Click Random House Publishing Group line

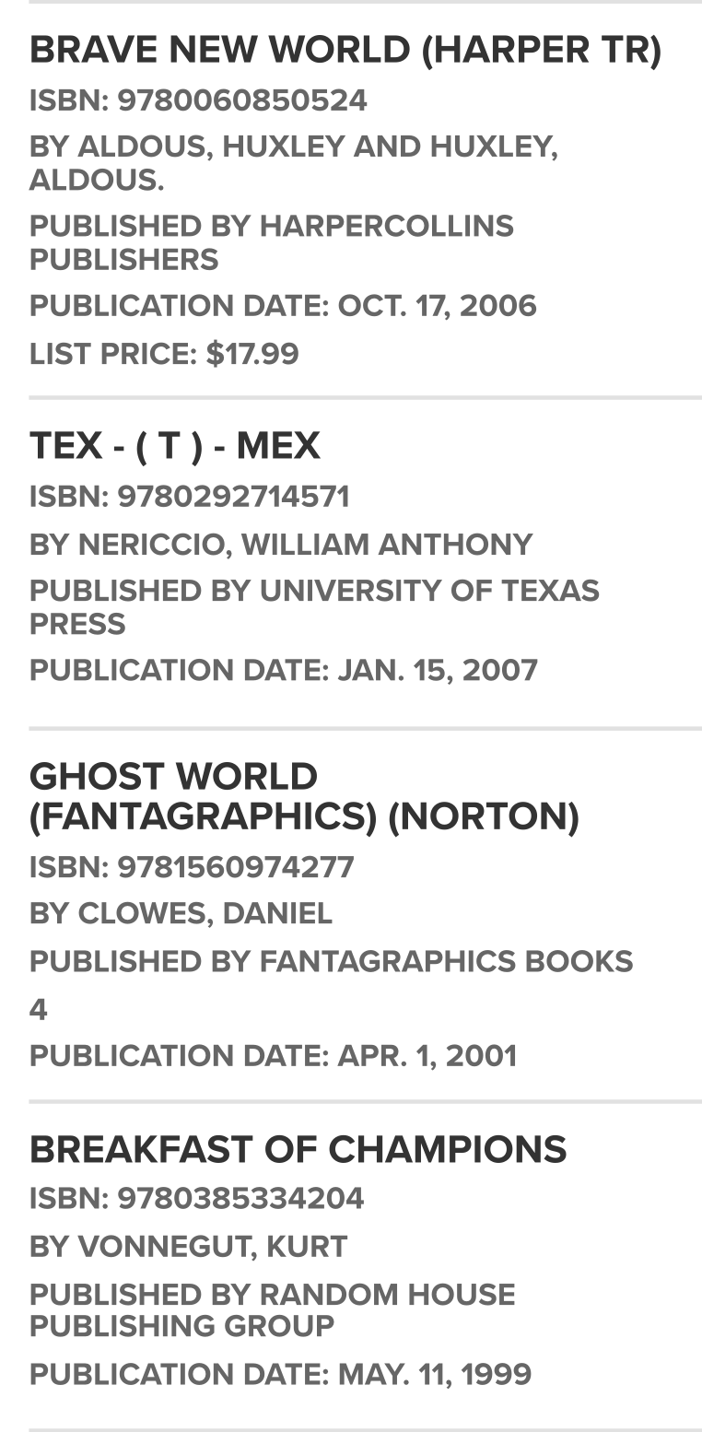coord(273,1310)
